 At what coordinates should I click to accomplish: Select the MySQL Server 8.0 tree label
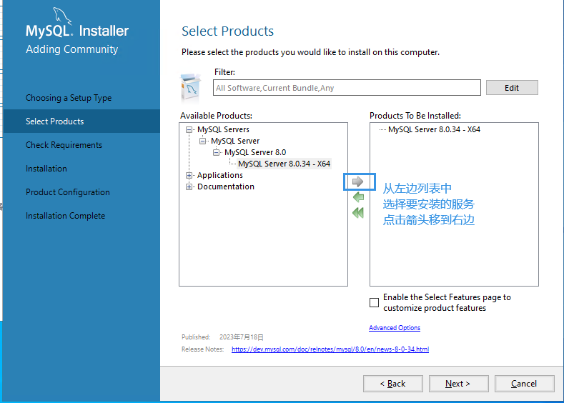[255, 152]
